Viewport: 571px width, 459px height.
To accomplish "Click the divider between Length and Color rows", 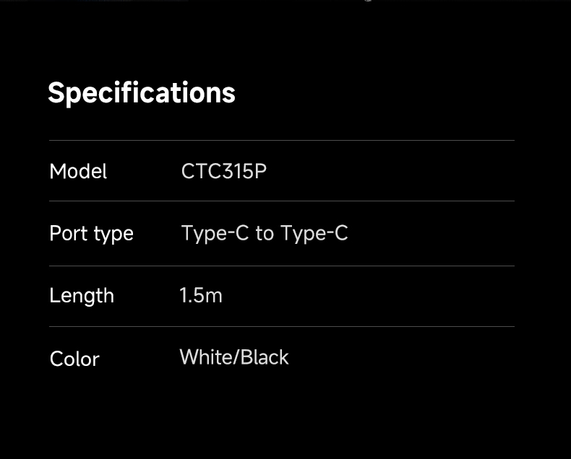I will pos(282,327).
